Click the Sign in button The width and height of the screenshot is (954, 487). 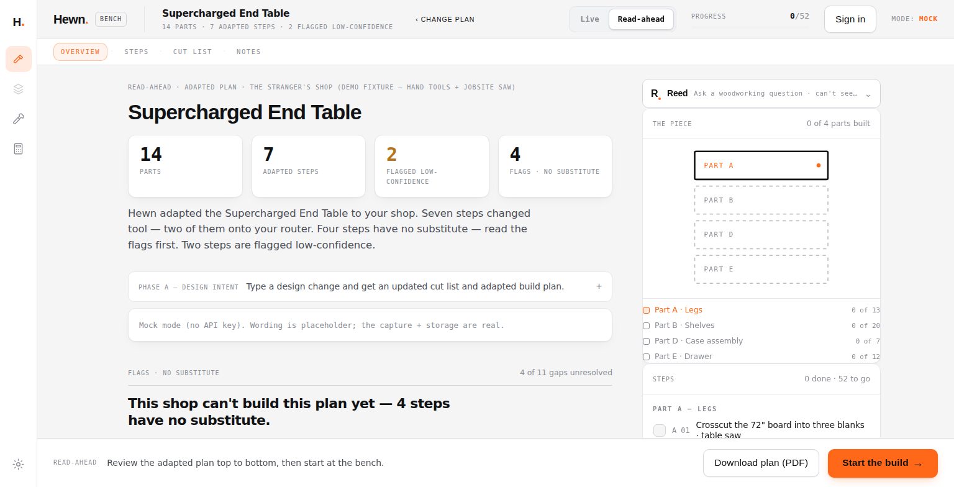click(850, 19)
